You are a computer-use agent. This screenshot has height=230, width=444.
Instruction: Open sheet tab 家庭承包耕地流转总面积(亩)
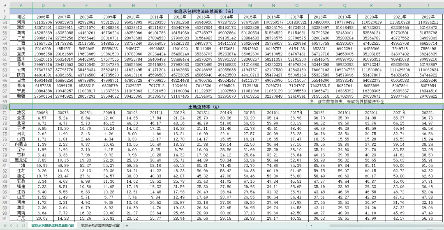coord(53,225)
